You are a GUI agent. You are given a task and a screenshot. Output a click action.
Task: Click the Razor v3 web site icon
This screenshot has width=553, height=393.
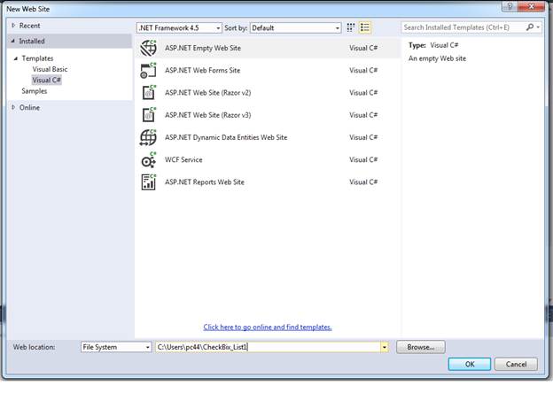tap(149, 115)
